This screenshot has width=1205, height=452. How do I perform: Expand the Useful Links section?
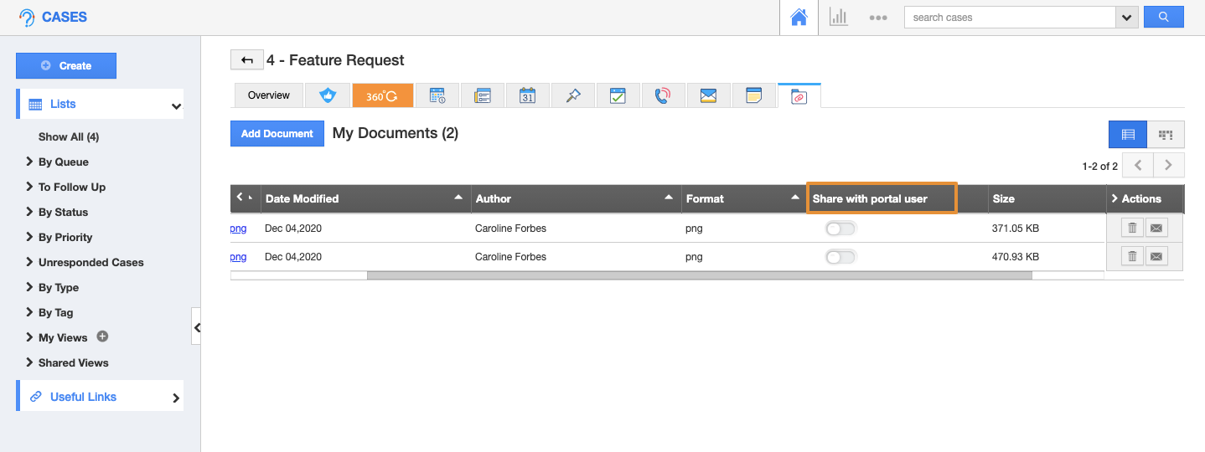point(176,398)
